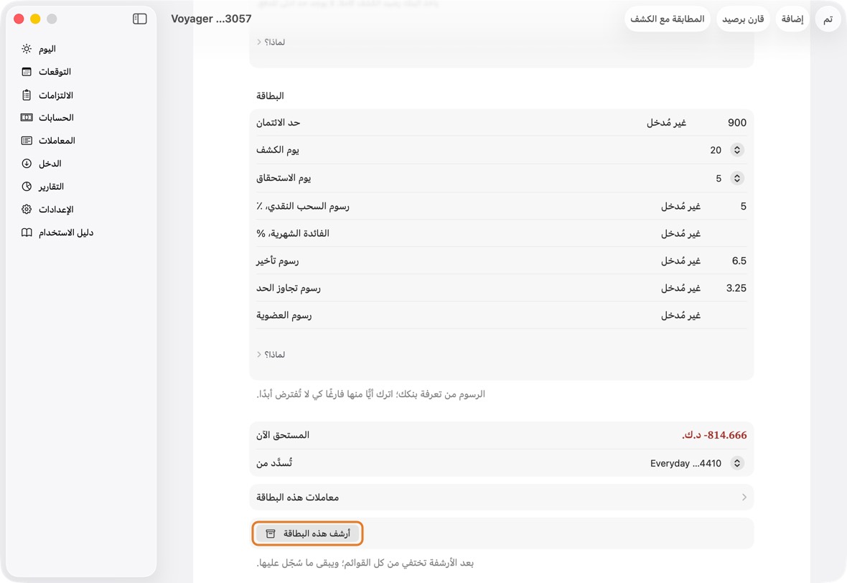Click the تُسدَّد من label
Screen dimensions: 847x583
coord(274,463)
